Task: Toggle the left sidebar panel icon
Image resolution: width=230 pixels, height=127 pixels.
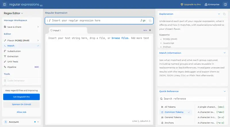Action: [x=5, y=4]
